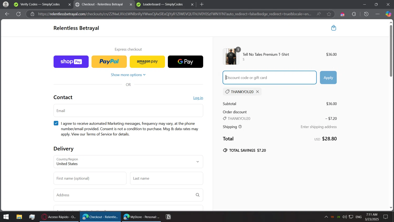Viewport: 394px width, 222px height.
Task: Click the Apply discount button
Action: [328, 78]
